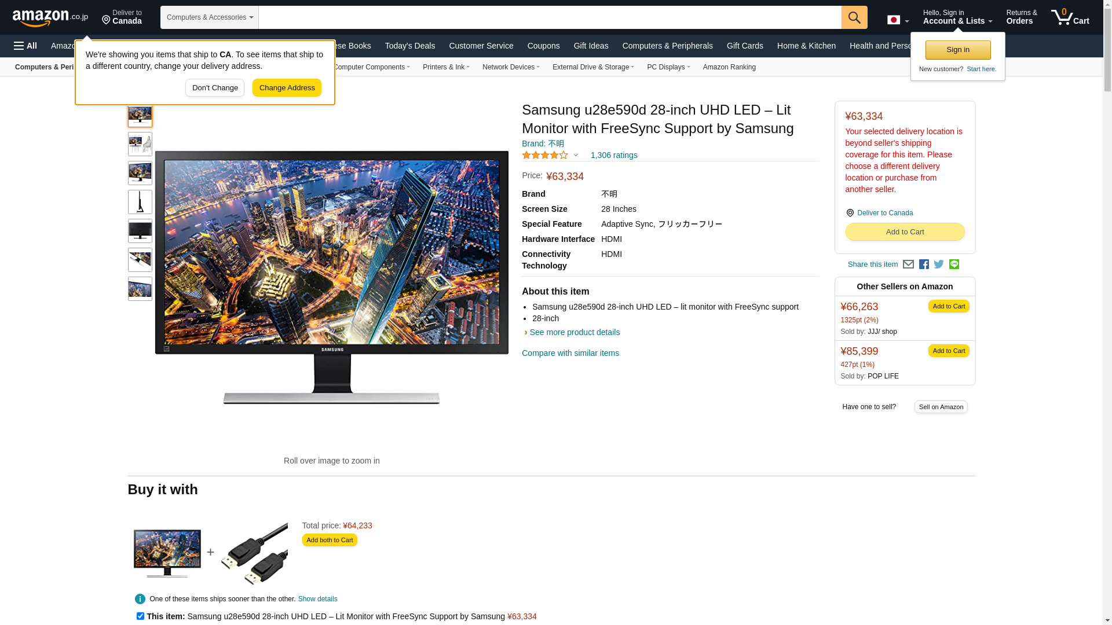The image size is (1112, 625).
Task: Expand See more product details
Action: (x=574, y=332)
